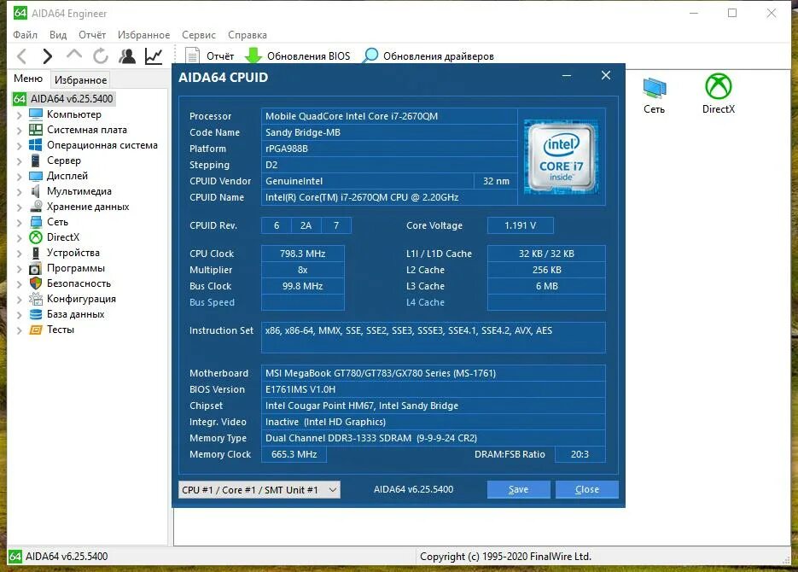Expand the Сервер tree node

(20, 161)
